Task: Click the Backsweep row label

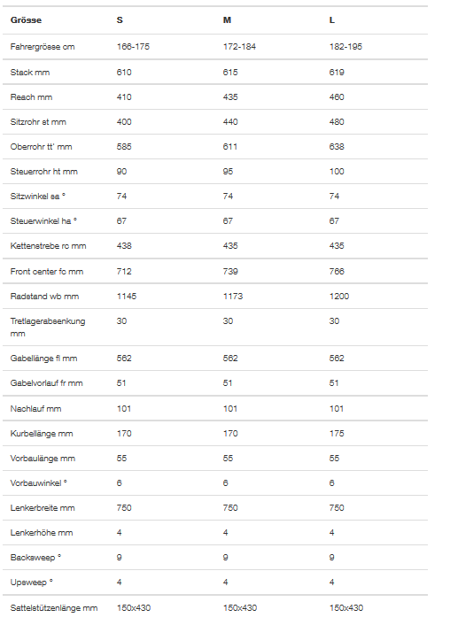Action: (x=36, y=557)
